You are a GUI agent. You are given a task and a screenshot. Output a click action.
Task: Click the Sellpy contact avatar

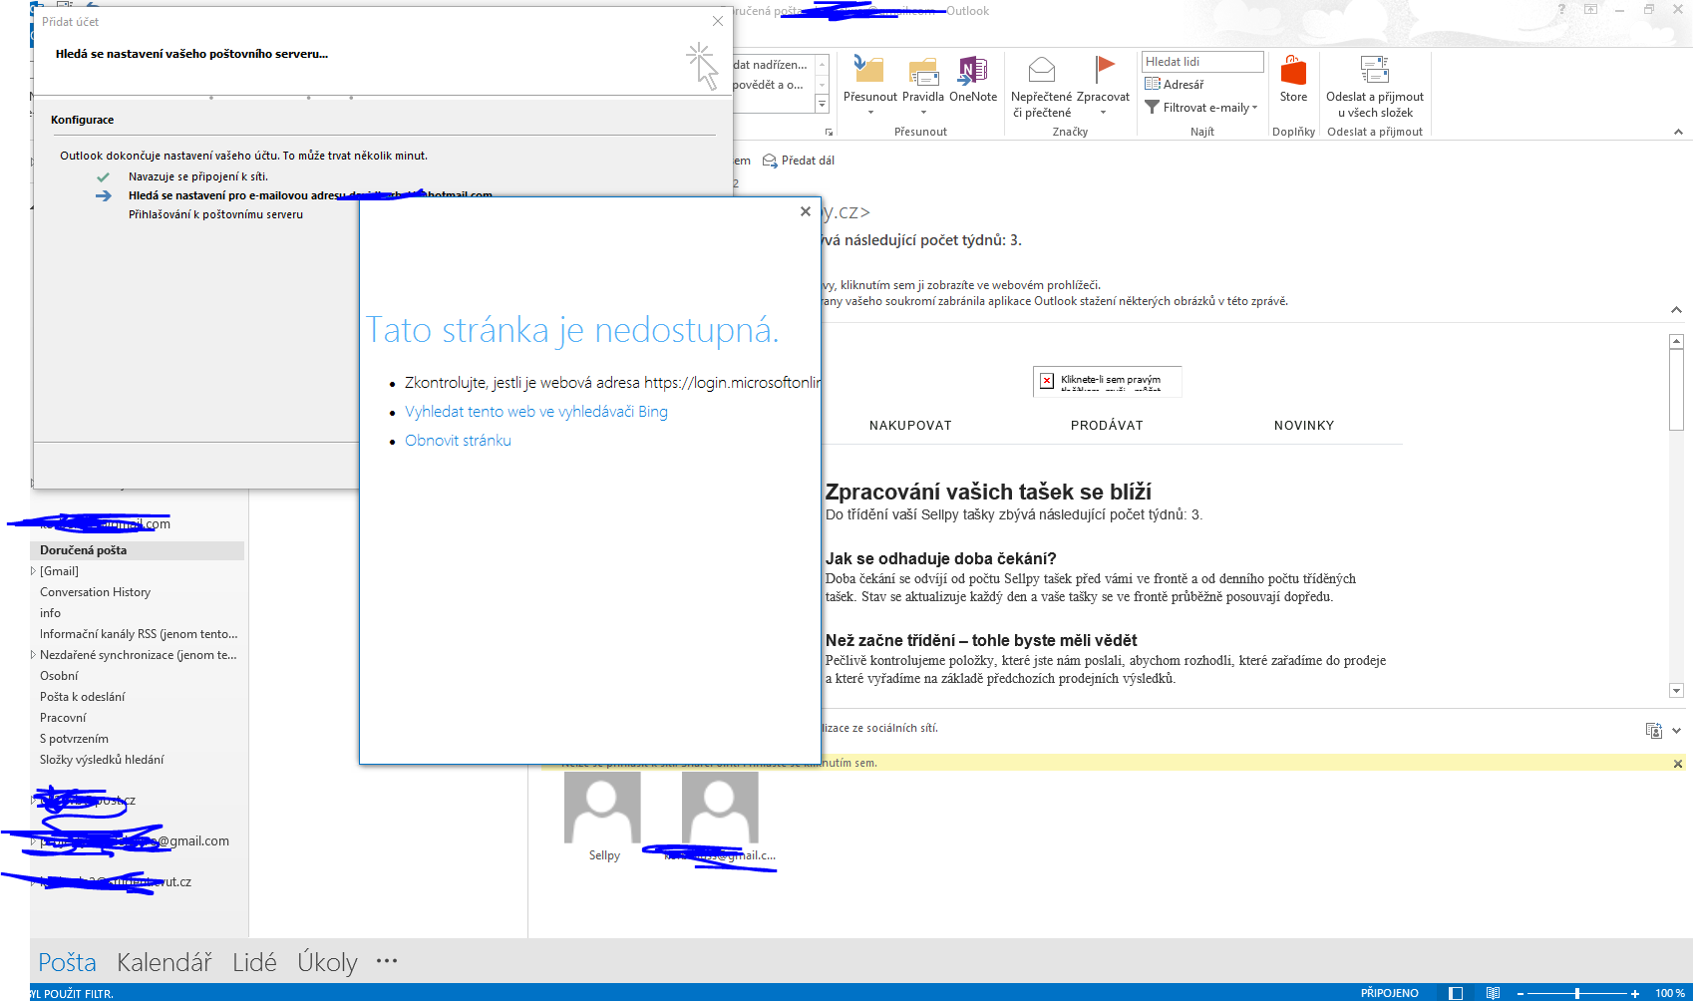pyautogui.click(x=602, y=809)
